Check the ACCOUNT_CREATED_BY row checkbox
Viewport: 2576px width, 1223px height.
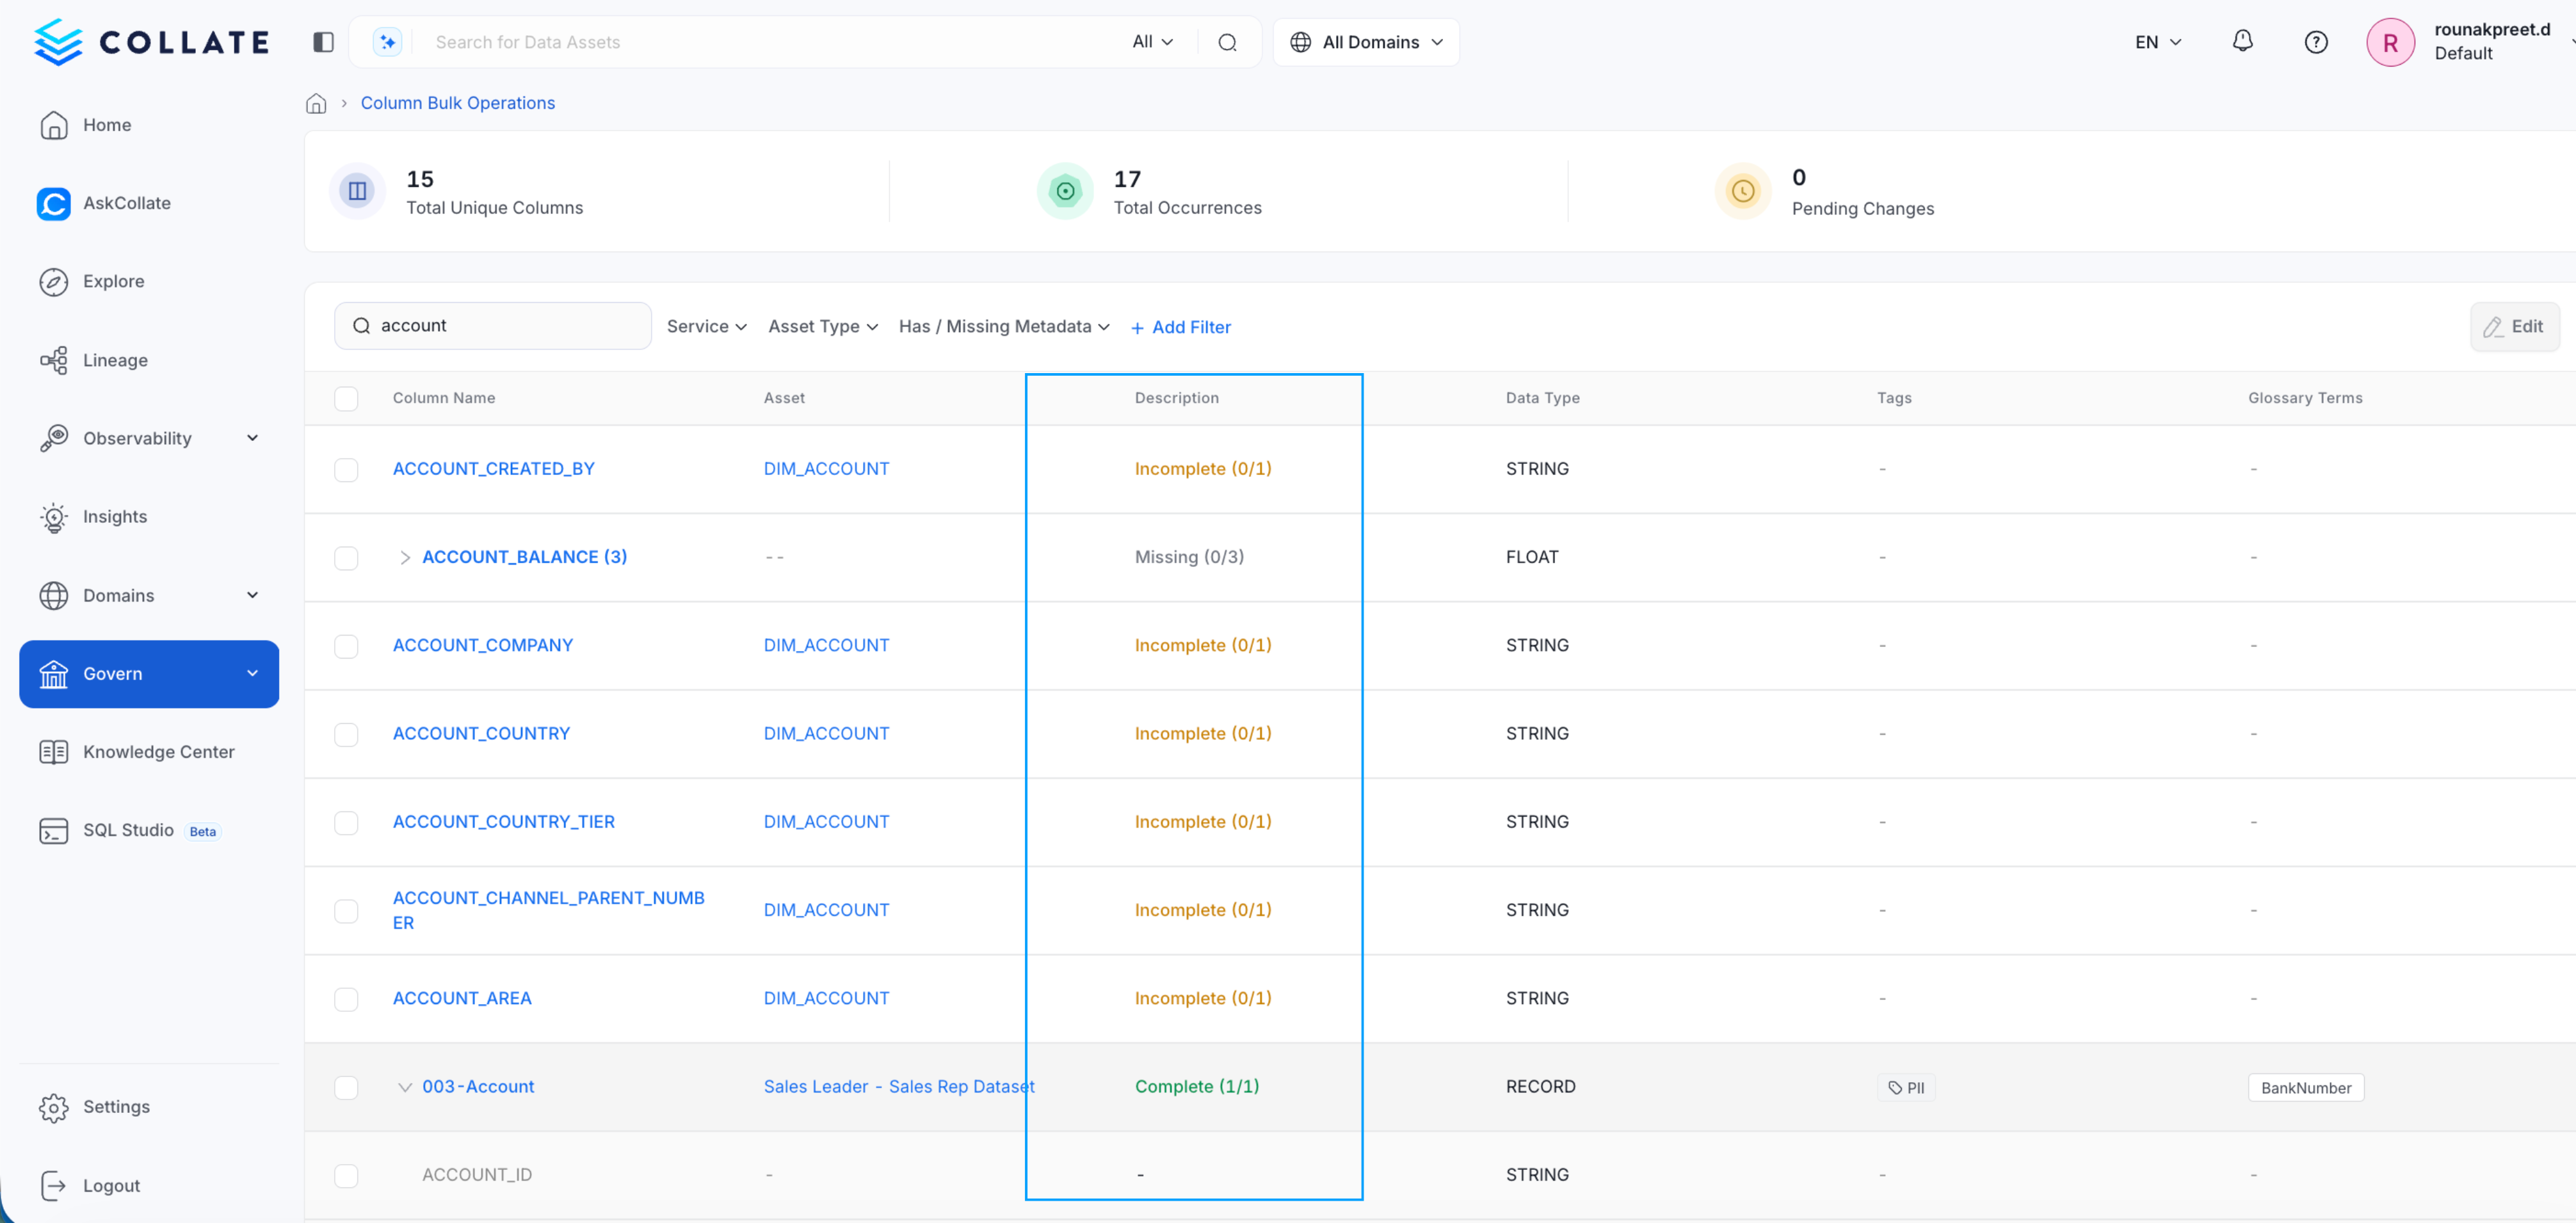[346, 470]
